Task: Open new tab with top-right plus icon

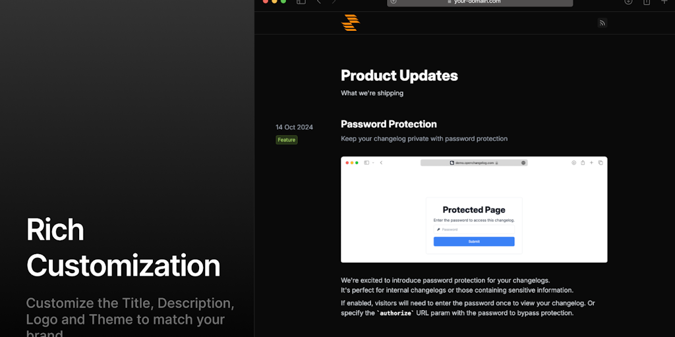Action: click(664, 2)
